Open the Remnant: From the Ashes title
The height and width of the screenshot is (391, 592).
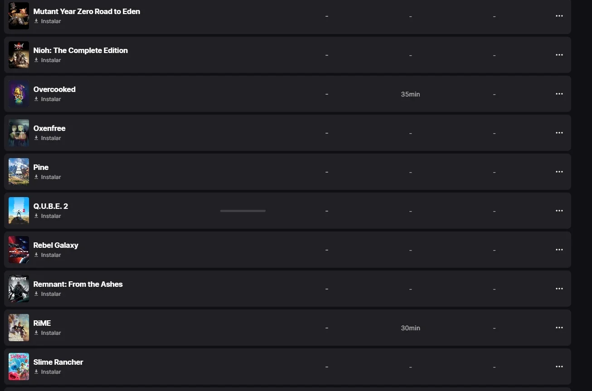point(78,284)
